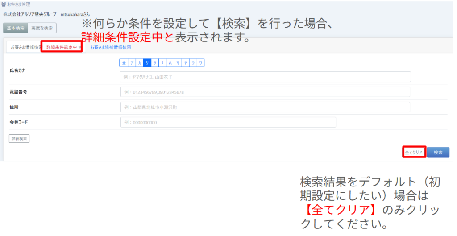Select the 全 kana filter
The width and height of the screenshot is (457, 236).
point(124,63)
